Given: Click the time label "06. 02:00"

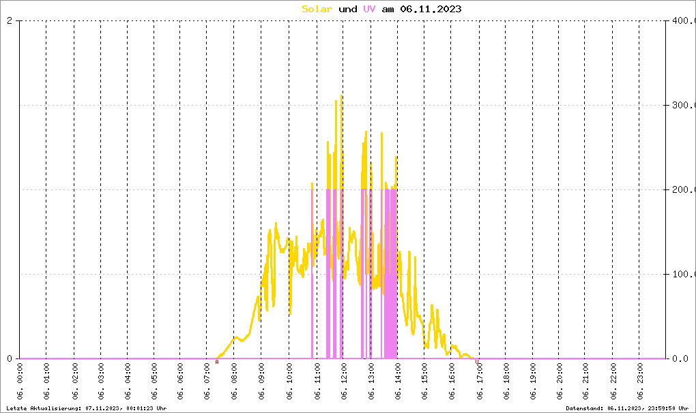Looking at the screenshot, I should [74, 382].
